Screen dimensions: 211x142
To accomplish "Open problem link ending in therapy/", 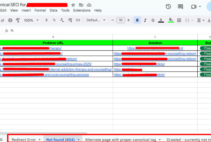I will click(56, 48).
